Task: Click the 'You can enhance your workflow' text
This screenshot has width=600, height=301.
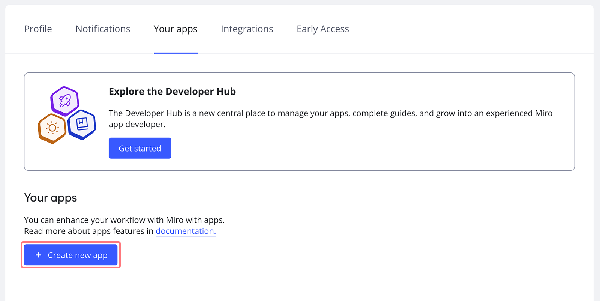Action: (124, 220)
